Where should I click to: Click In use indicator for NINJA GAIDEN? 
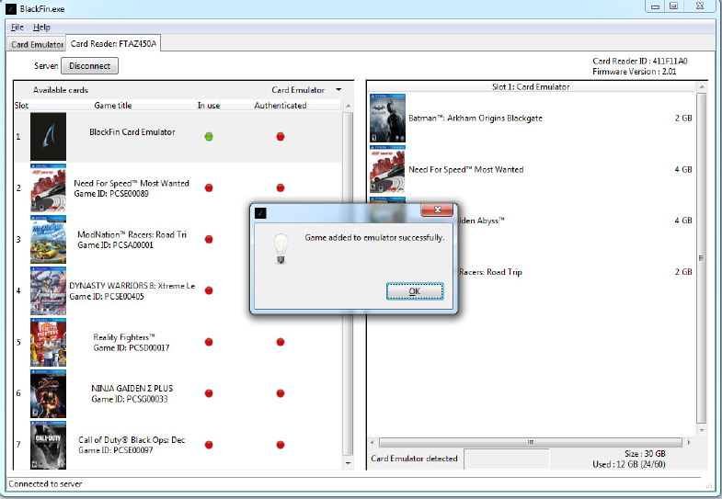(x=209, y=393)
